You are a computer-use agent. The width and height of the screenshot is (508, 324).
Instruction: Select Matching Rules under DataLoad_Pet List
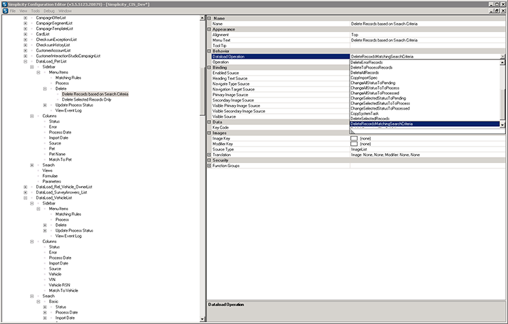pyautogui.click(x=68, y=78)
